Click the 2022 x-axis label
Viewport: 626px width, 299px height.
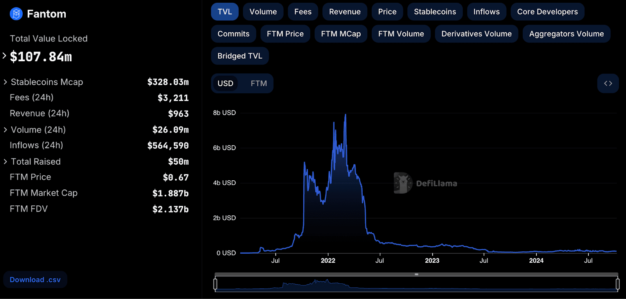[x=328, y=261]
